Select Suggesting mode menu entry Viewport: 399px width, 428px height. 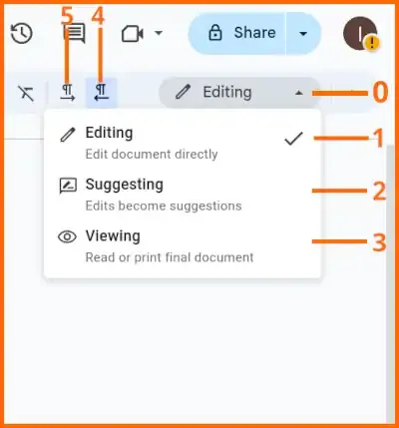pos(183,195)
